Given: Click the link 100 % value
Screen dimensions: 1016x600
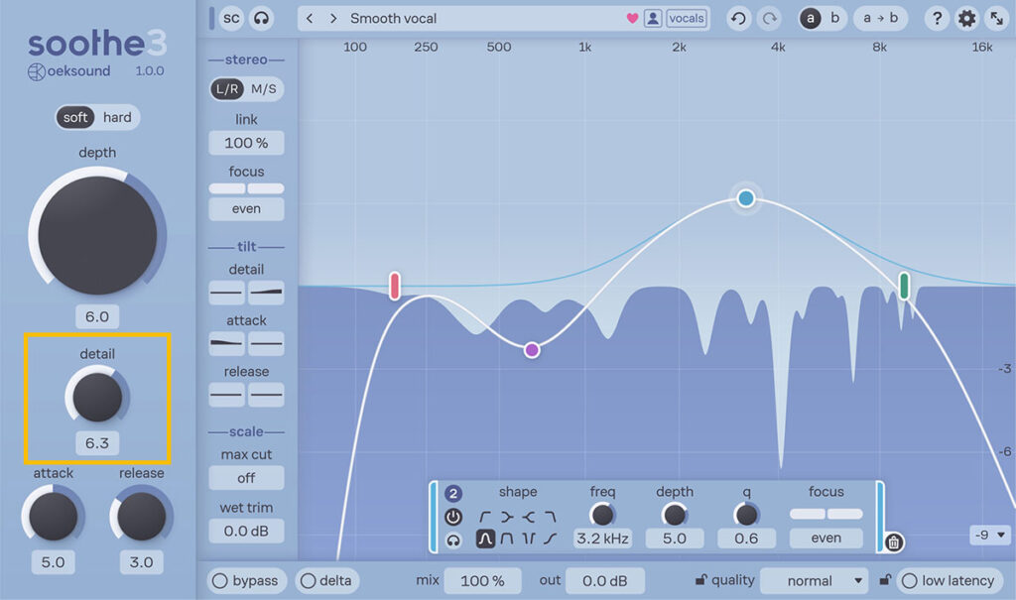Looking at the screenshot, I should (x=246, y=143).
